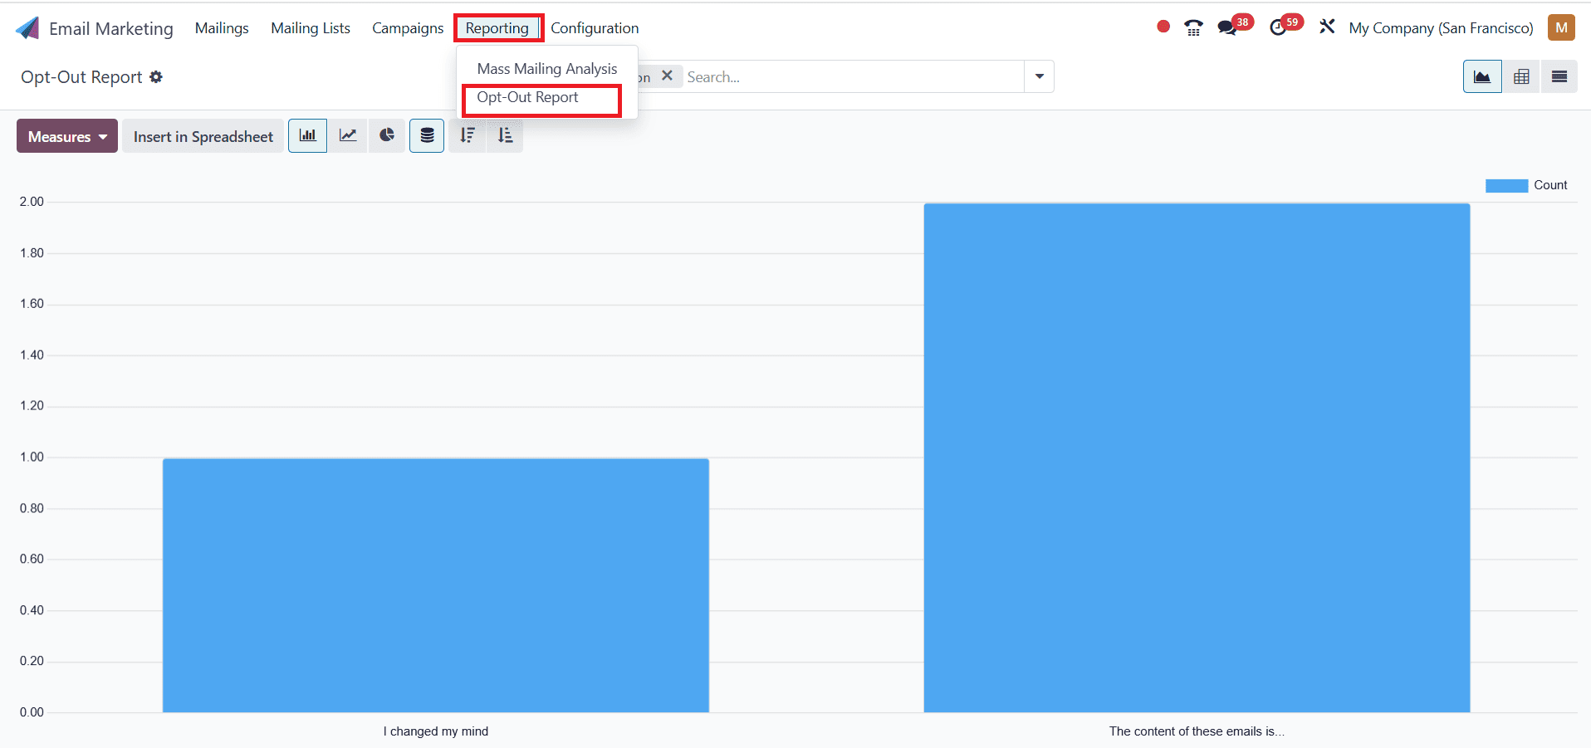Open the Configuration menu
Screen dimensions: 1591x748
click(595, 28)
